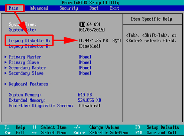
Task: Expand the Primary Master arrow
Action: pyautogui.click(x=5, y=57)
